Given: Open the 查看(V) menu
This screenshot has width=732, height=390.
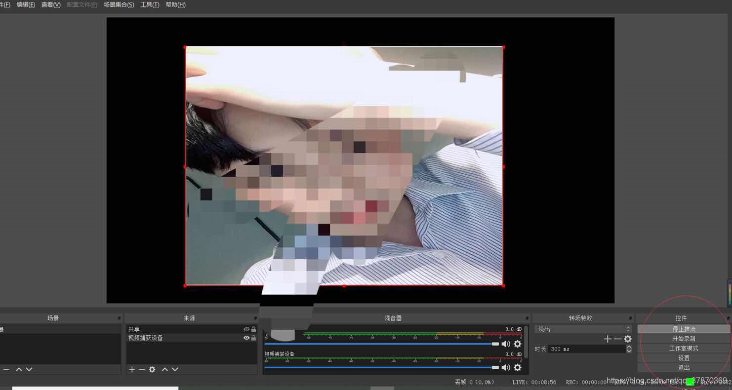Looking at the screenshot, I should 51,4.
